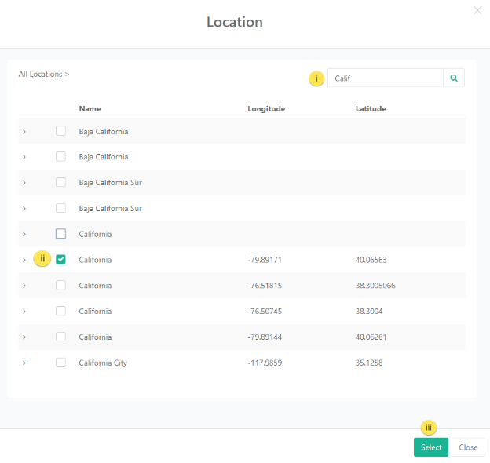This screenshot has width=490, height=463.
Task: Click the Latitude column header
Action: pos(371,109)
